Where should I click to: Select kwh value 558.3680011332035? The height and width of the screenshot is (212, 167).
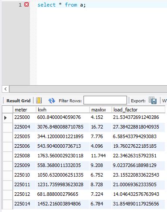click(63, 165)
